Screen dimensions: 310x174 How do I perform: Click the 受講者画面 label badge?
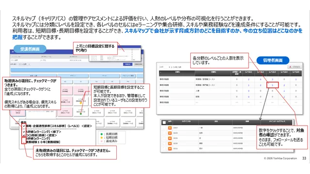point(30,49)
